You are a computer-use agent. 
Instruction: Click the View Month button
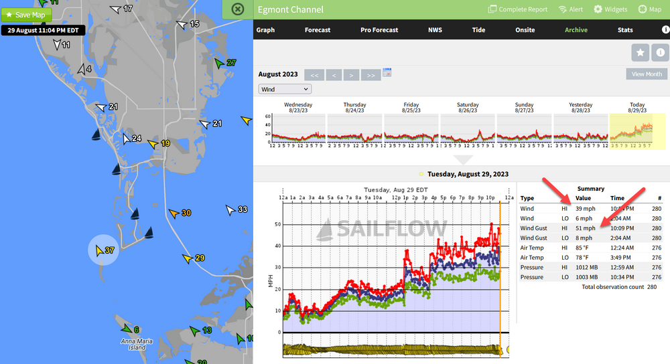click(x=647, y=74)
